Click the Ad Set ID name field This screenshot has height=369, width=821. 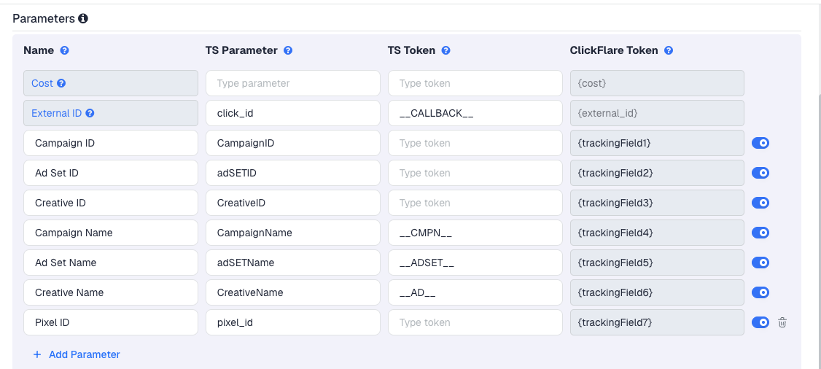(x=111, y=173)
